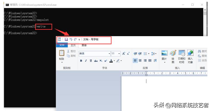Center align the text
This screenshot has width=212, height=111.
[140, 60]
